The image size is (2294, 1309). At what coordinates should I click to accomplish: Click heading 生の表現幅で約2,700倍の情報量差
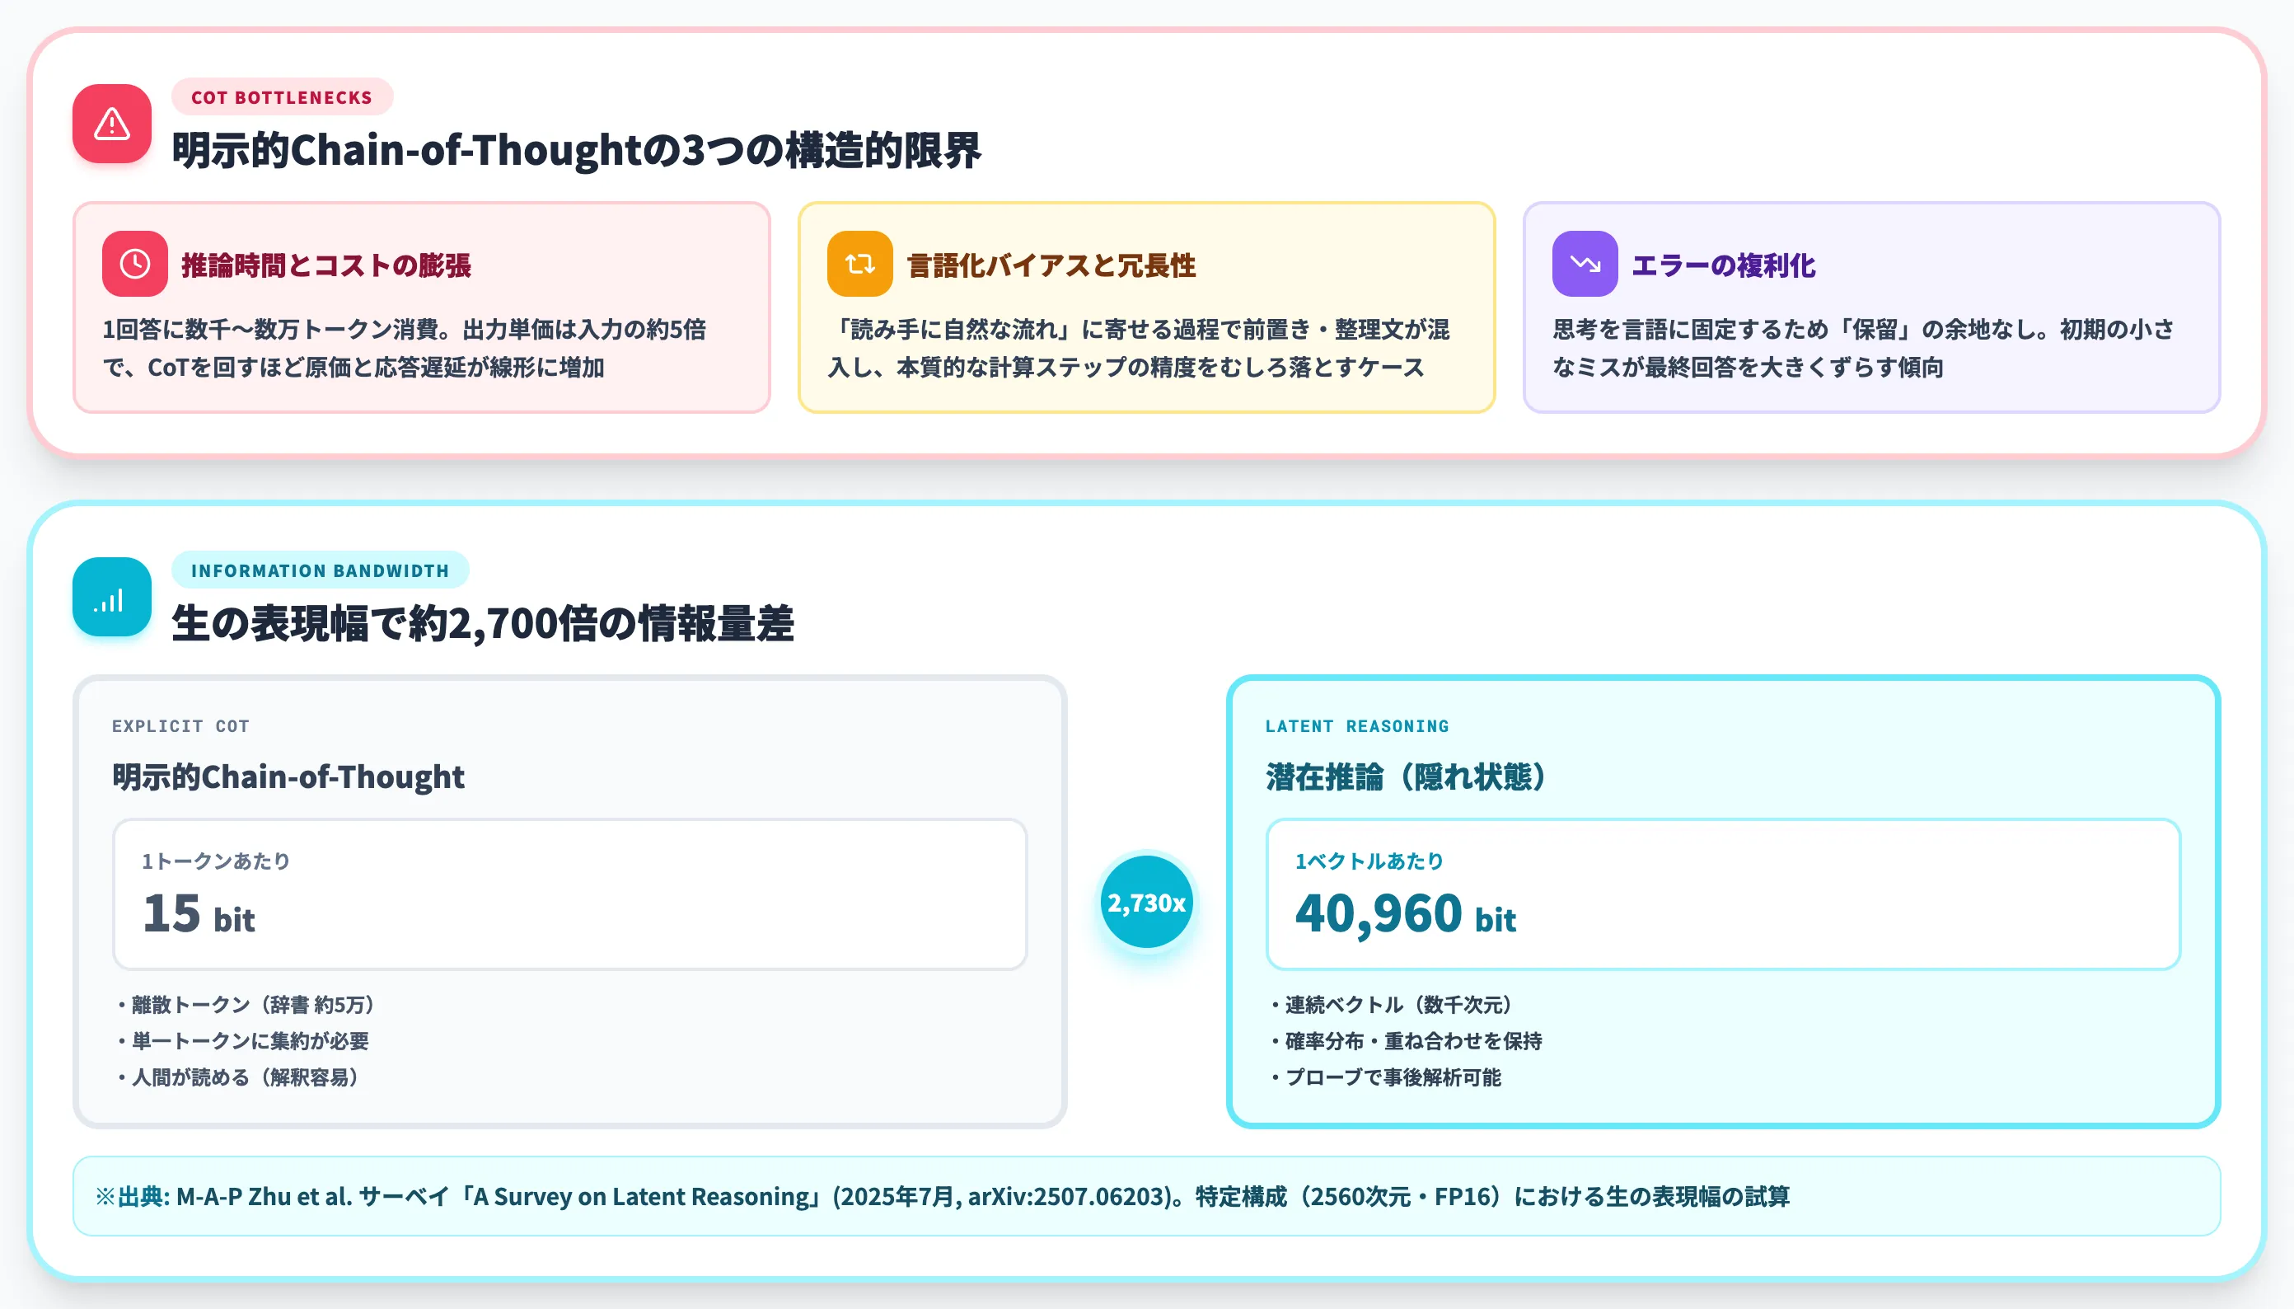(x=483, y=623)
